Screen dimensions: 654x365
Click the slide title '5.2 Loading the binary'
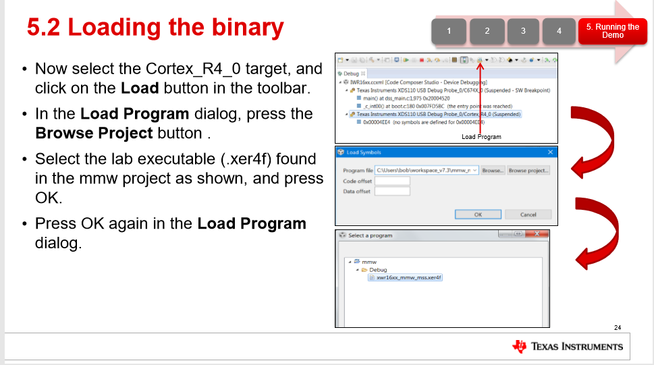click(x=155, y=27)
